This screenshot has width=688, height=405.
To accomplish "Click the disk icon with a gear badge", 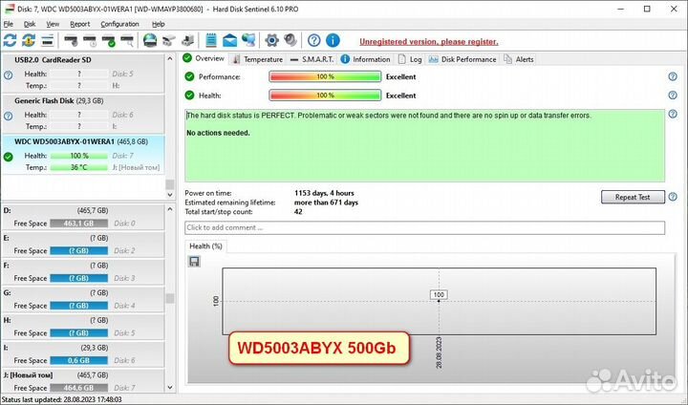I will [x=71, y=41].
